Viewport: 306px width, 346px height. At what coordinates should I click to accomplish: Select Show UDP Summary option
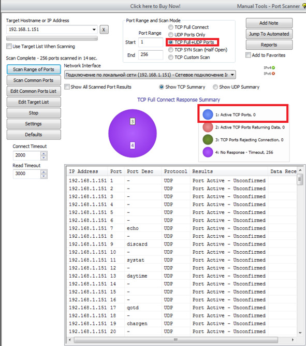coord(215,87)
